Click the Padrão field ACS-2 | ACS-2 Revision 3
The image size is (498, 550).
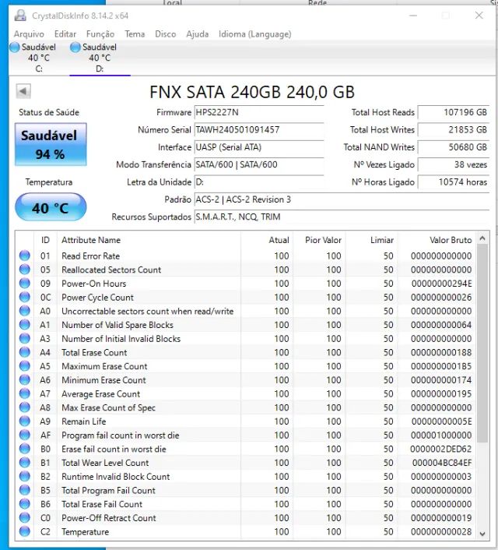click(x=342, y=199)
